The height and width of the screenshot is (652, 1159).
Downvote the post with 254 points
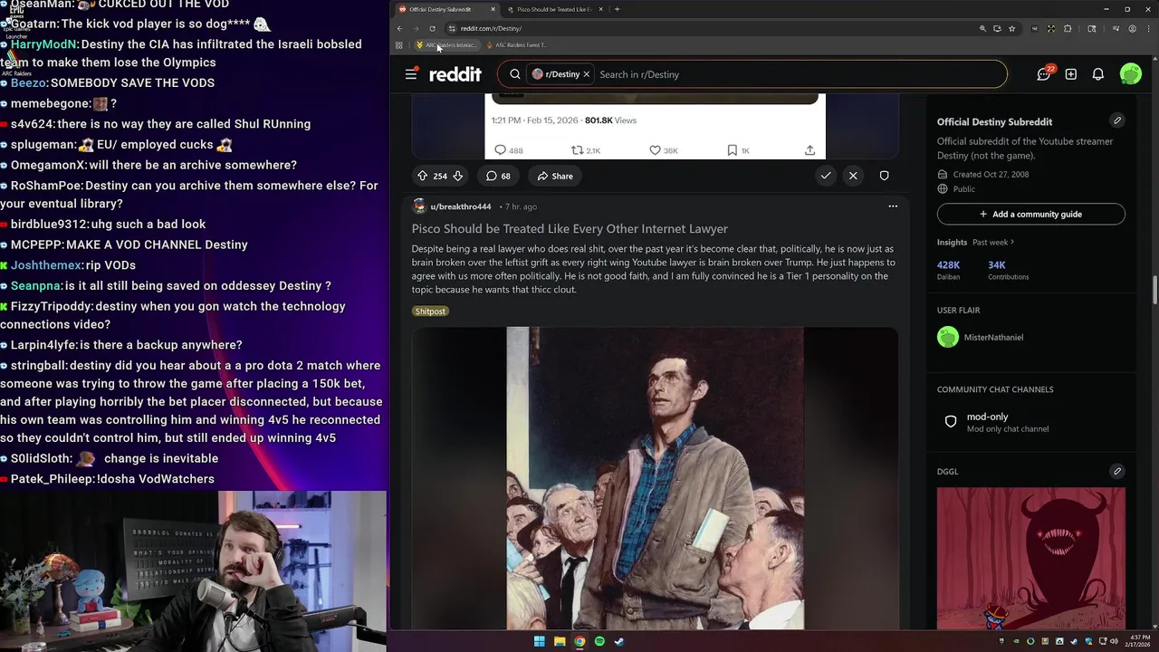click(458, 176)
